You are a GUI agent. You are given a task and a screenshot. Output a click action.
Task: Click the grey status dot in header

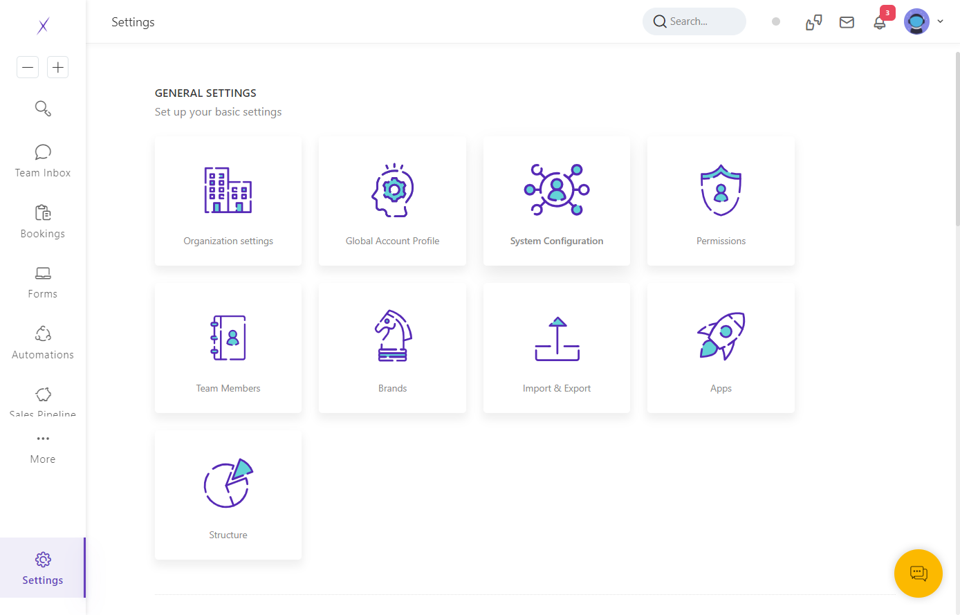[x=776, y=21]
